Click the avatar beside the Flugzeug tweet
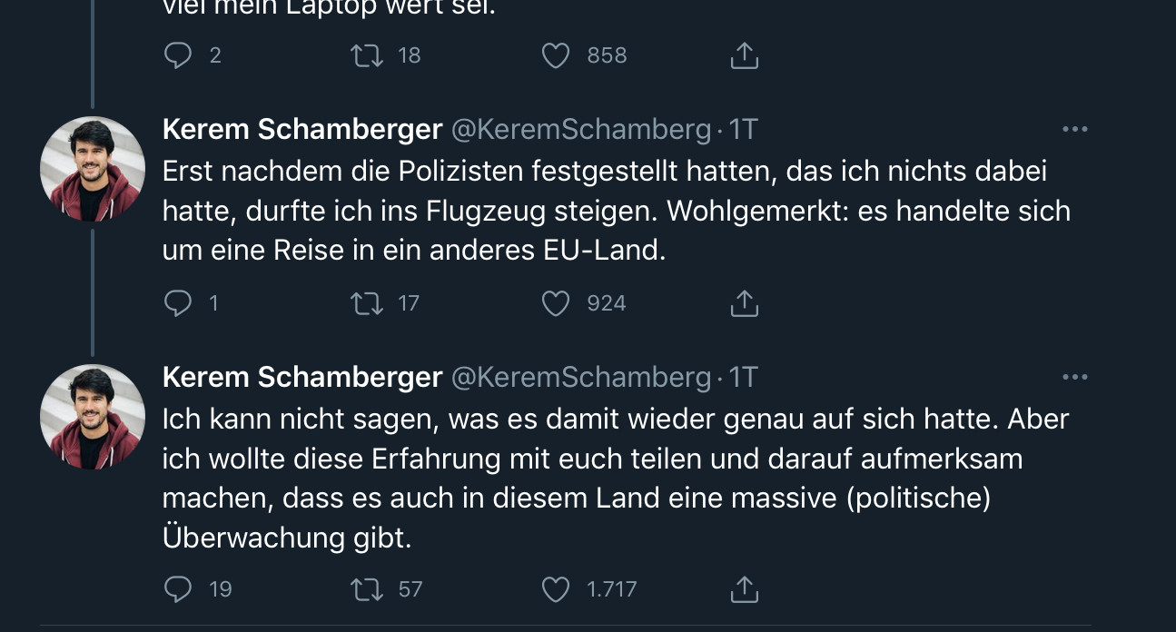The image size is (1176, 632). pyautogui.click(x=93, y=169)
